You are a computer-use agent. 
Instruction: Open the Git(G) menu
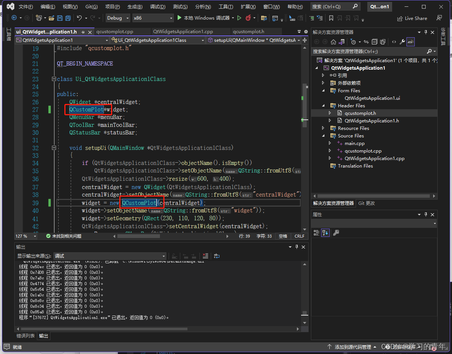pos(91,7)
